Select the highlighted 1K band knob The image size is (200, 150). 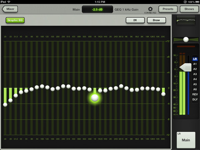pyautogui.click(x=95, y=98)
